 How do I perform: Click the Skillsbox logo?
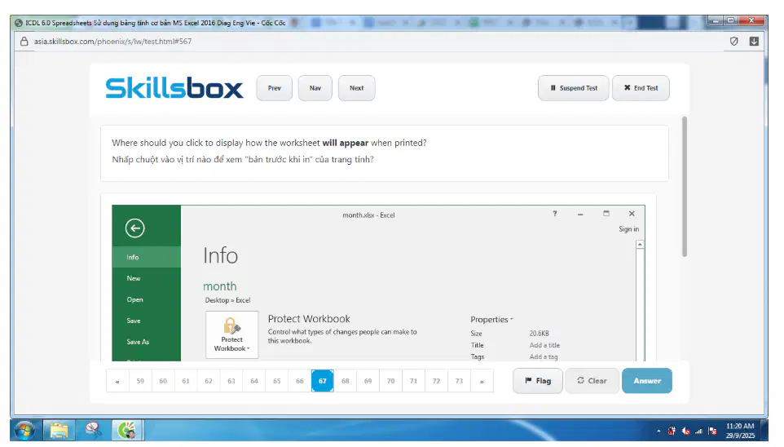[174, 88]
